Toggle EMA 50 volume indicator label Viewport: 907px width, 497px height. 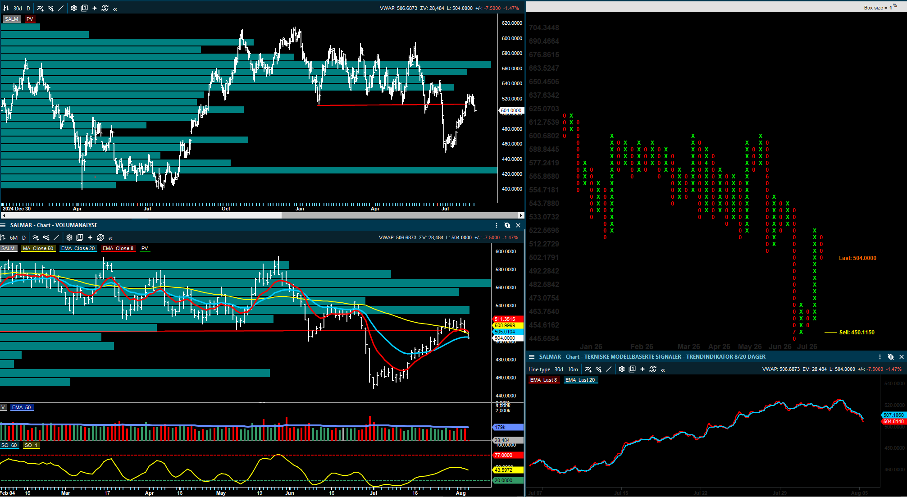pos(22,407)
